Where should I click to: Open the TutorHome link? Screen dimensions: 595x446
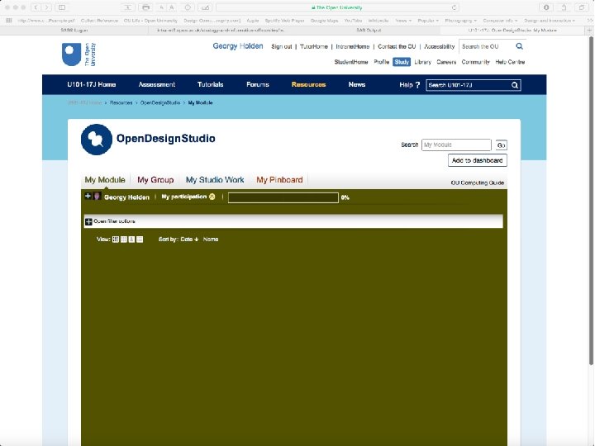(x=314, y=46)
